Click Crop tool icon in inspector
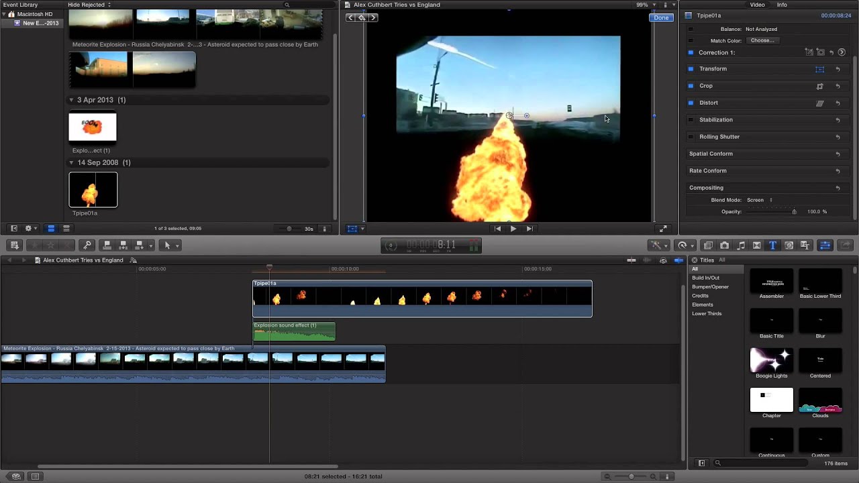 (x=819, y=86)
